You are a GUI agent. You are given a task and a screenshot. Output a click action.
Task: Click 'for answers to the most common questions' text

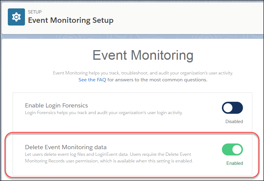click(157, 80)
